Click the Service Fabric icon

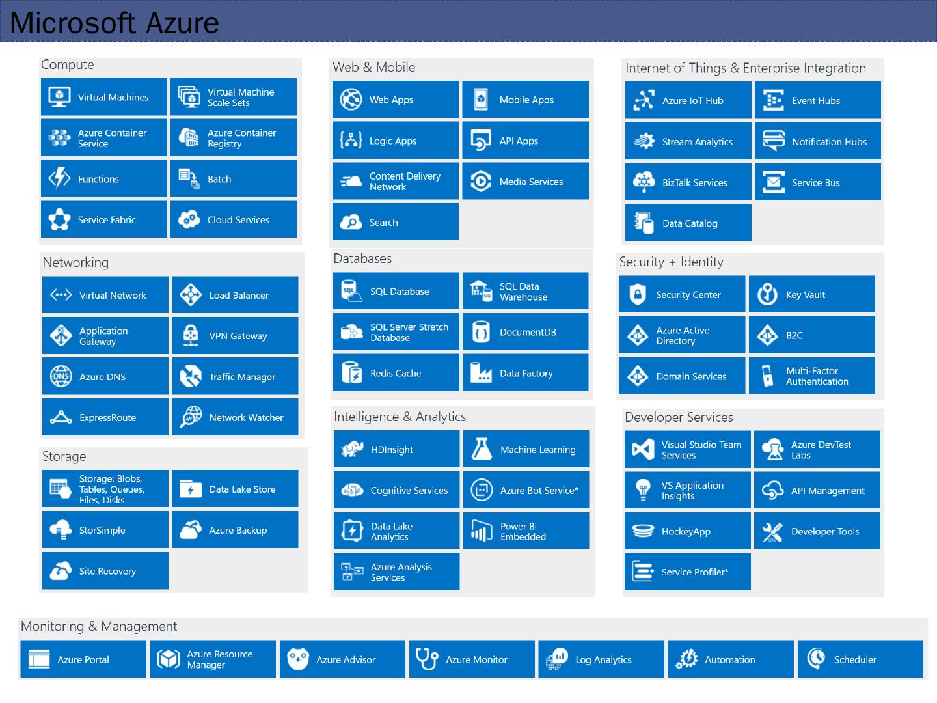[x=60, y=219]
